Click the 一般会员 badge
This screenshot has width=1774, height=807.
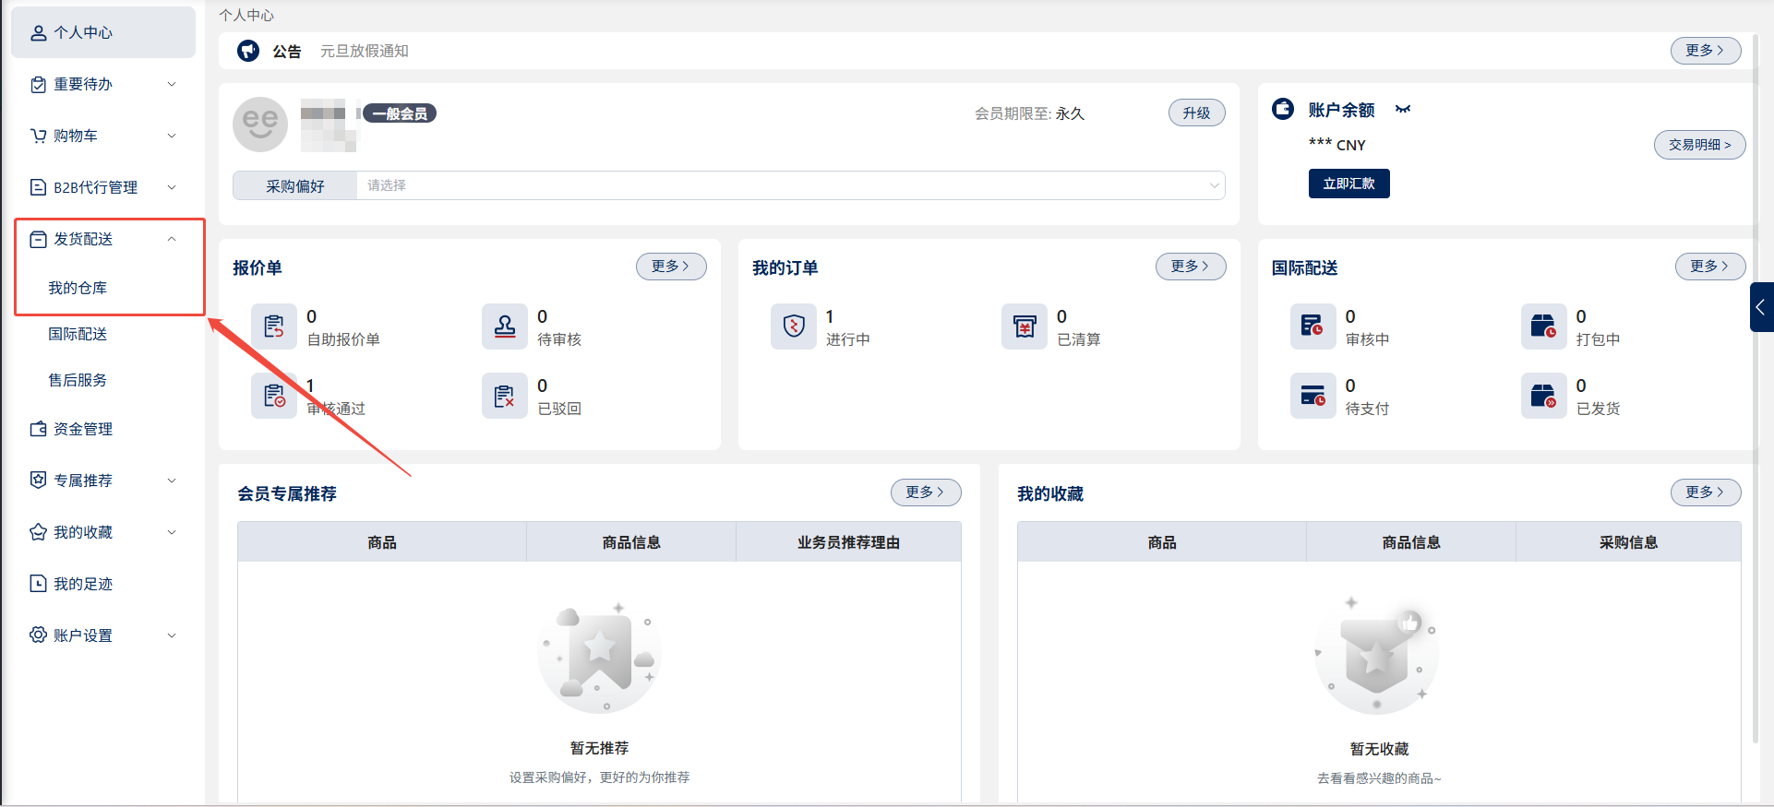pyautogui.click(x=400, y=113)
